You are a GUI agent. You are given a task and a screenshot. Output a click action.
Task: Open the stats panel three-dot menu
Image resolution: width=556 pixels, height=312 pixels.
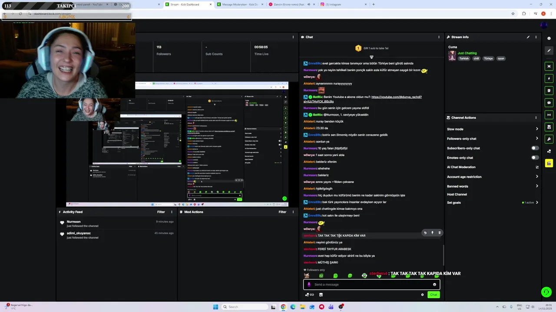293,37
